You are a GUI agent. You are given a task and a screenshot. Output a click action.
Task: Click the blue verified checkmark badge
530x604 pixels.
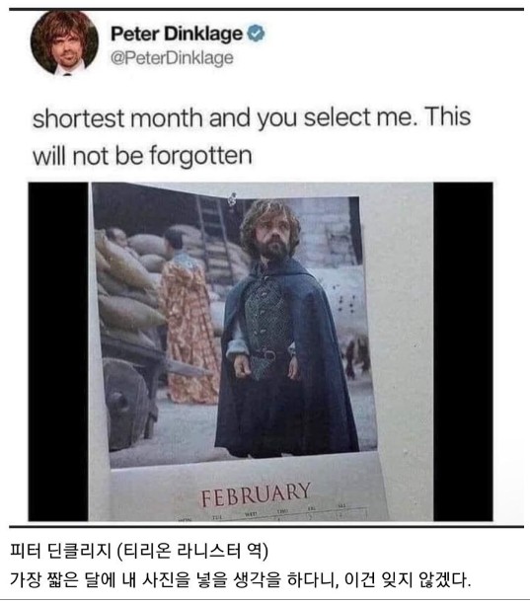point(256,34)
